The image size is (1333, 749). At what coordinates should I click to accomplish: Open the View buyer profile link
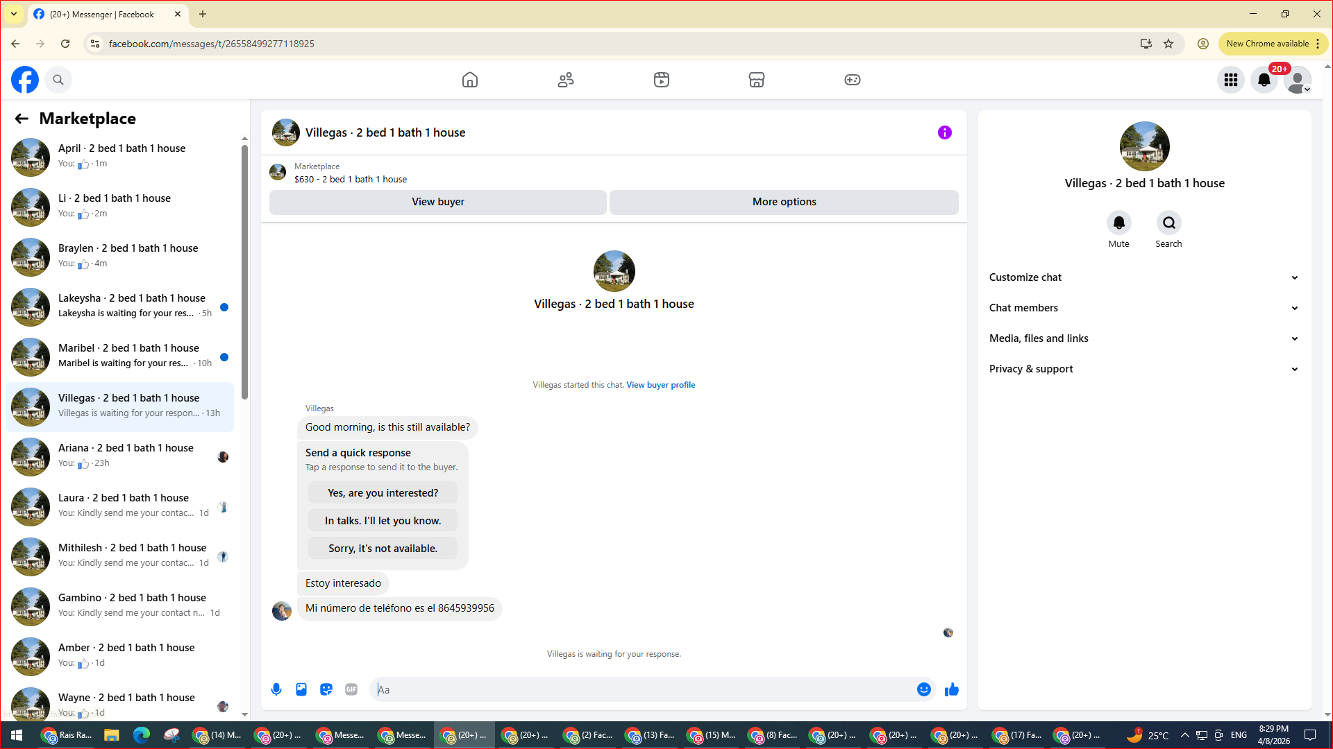[x=660, y=385]
